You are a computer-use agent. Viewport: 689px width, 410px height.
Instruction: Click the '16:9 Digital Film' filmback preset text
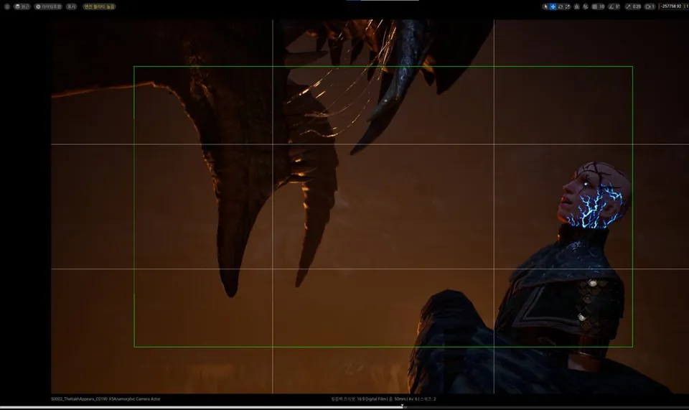(x=373, y=399)
